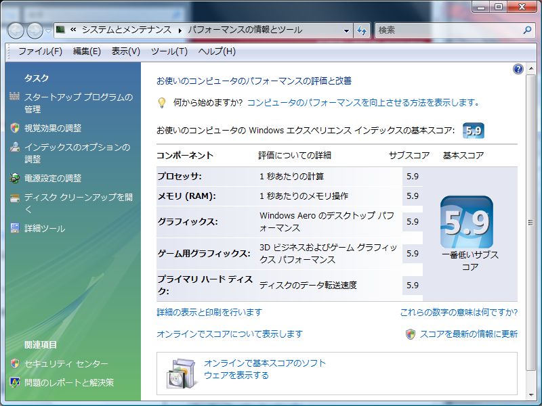This screenshot has height=406, width=542.
Task: Open 詳細ツール task link
Action: coord(45,228)
